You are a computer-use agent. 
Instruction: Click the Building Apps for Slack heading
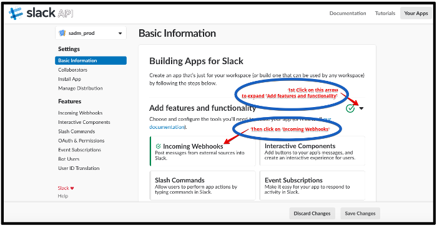coord(196,61)
